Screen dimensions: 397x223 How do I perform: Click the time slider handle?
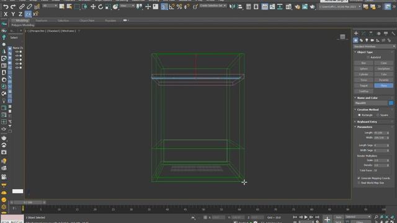pyautogui.click(x=28, y=203)
